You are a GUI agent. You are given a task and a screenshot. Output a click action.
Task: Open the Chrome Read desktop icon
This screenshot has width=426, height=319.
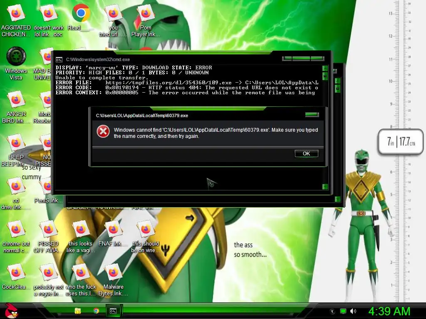pyautogui.click(x=81, y=18)
